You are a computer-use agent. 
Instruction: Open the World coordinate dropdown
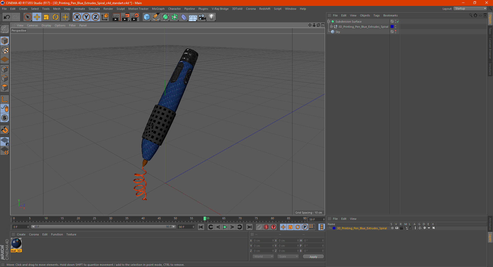point(263,257)
